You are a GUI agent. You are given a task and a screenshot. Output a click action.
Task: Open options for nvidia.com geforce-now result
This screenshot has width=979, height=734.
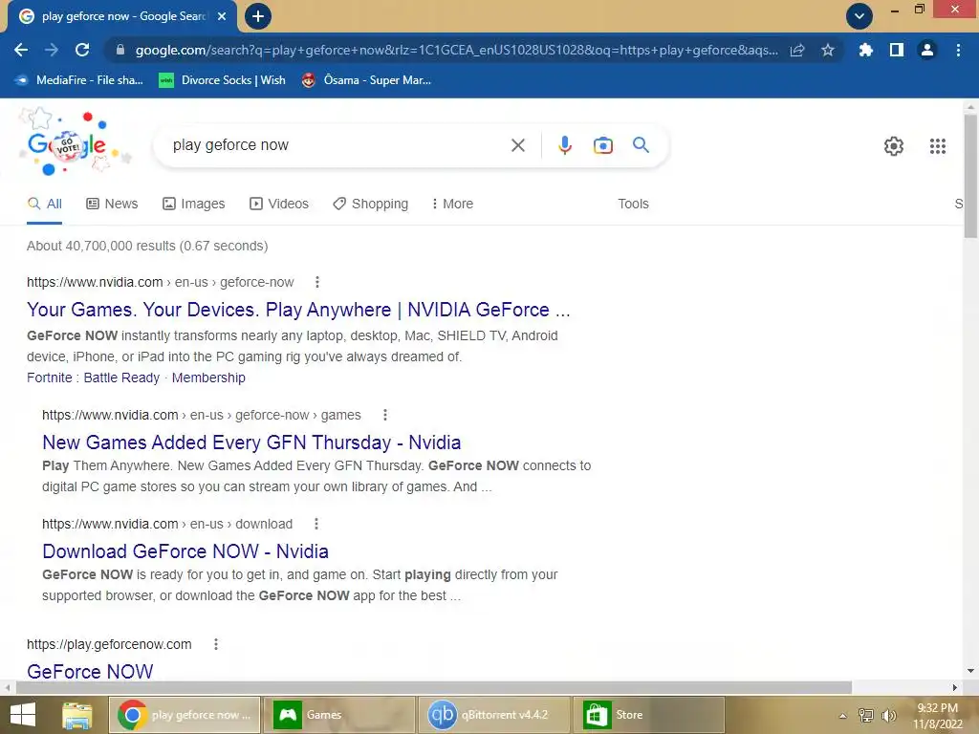317,282
